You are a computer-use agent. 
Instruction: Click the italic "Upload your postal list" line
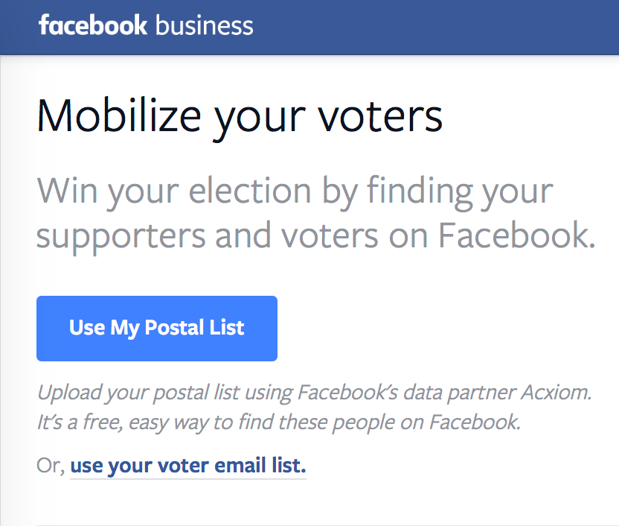pyautogui.click(x=313, y=393)
